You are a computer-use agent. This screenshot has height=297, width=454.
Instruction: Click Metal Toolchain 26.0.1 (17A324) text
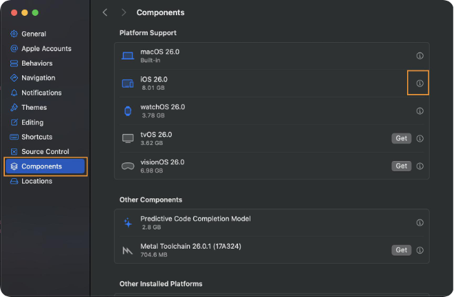[191, 247]
